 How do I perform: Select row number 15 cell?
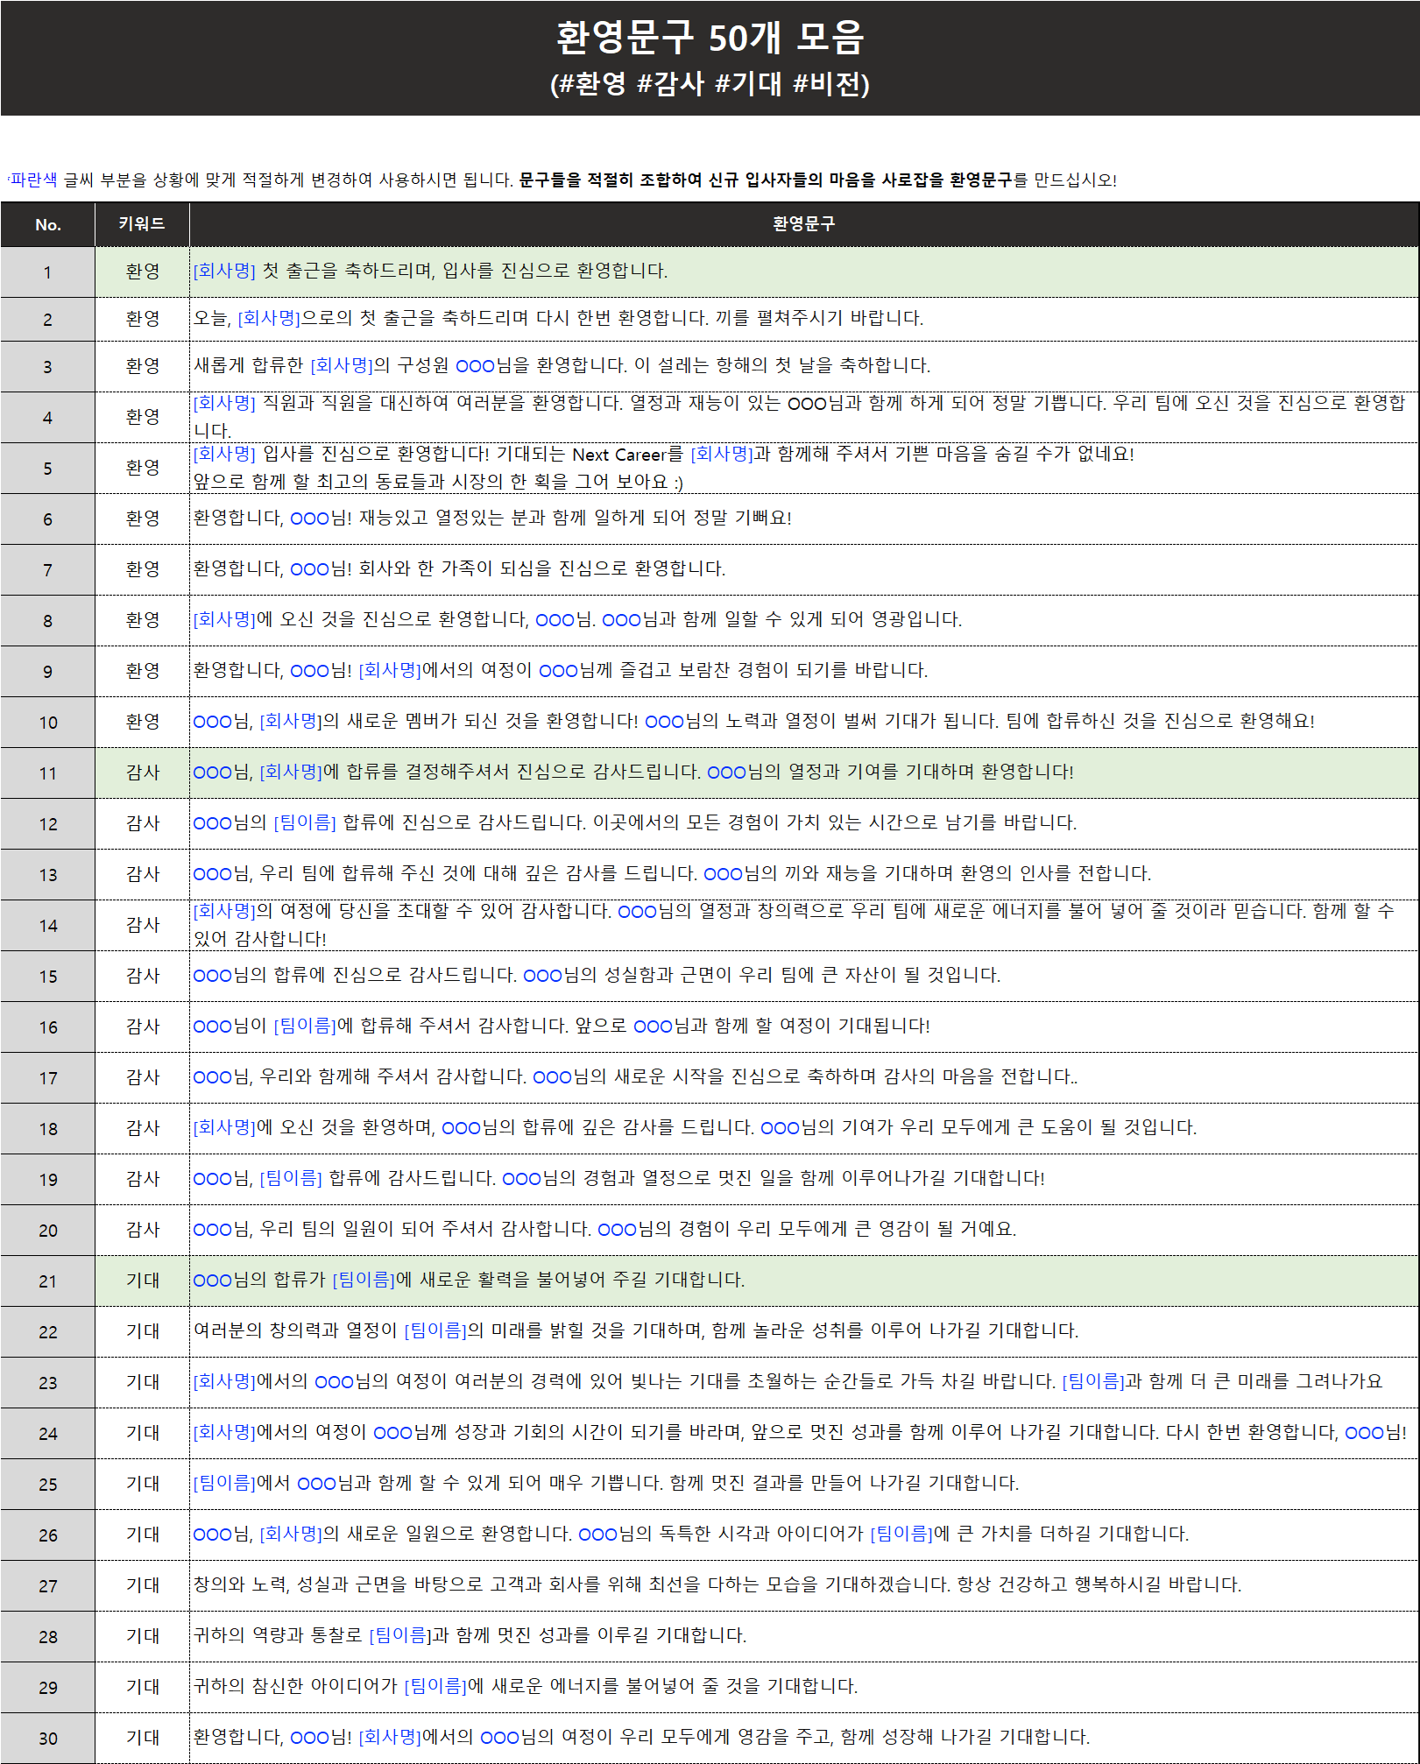pyautogui.click(x=47, y=977)
